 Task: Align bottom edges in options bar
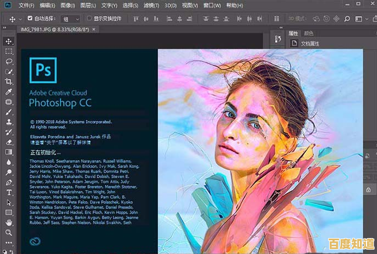156,19
